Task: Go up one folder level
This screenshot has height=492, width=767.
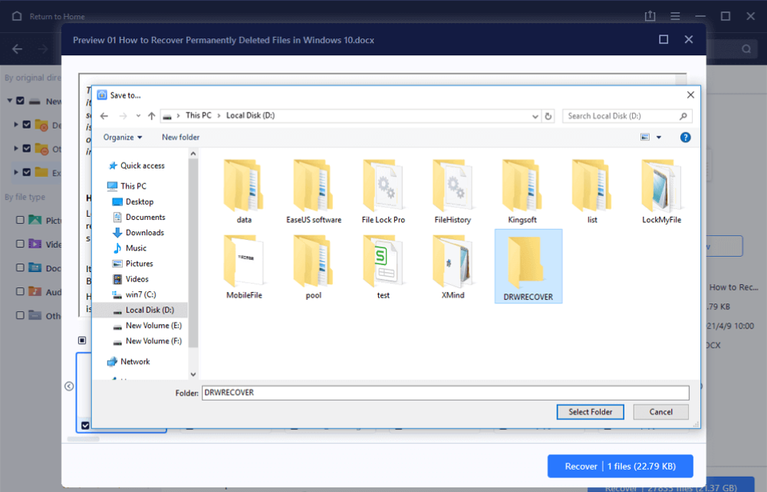Action: (x=152, y=116)
